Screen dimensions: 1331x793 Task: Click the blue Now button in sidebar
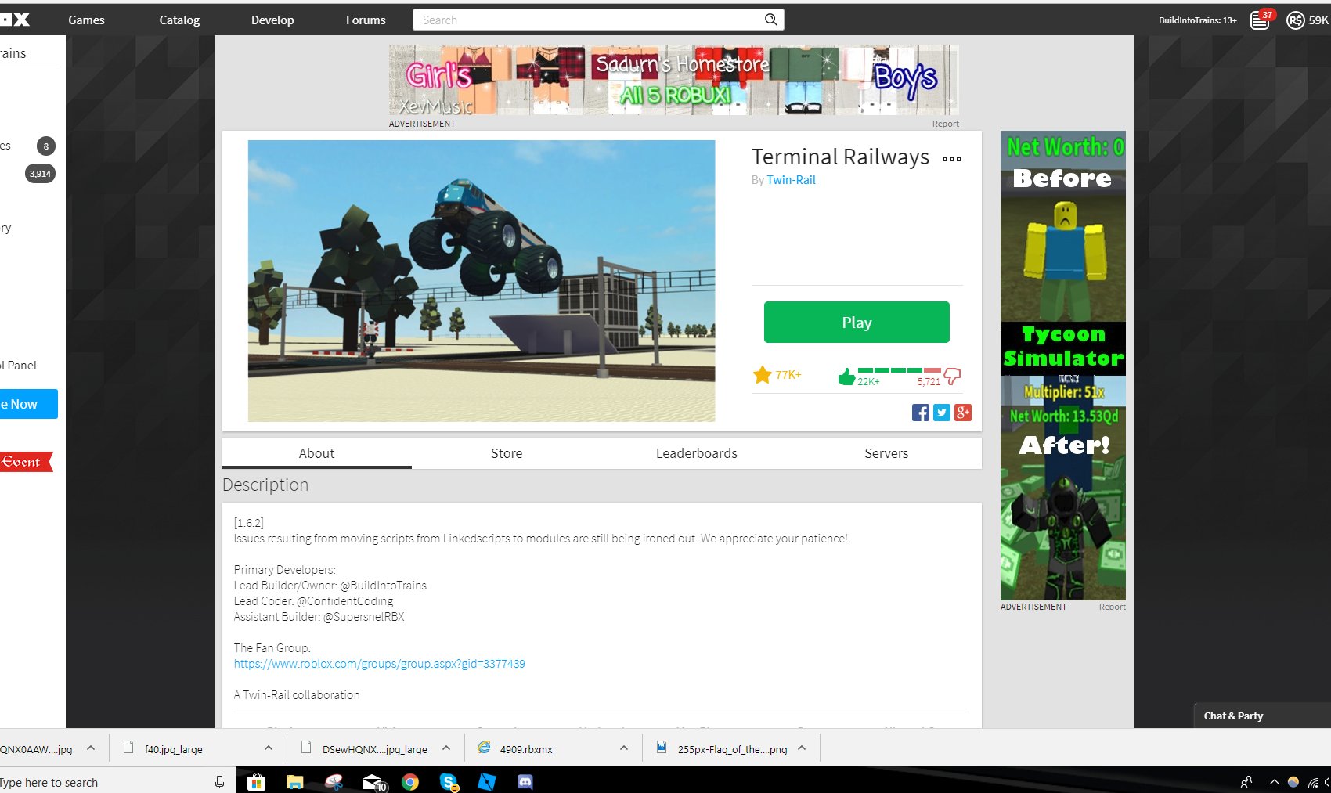[x=29, y=404]
